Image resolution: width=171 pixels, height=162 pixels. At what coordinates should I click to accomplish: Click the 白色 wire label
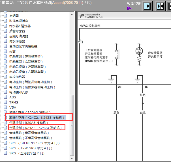pyautogui.click(x=143, y=113)
